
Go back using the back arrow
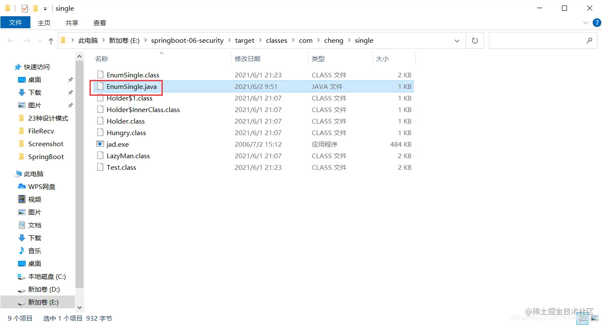pos(11,41)
